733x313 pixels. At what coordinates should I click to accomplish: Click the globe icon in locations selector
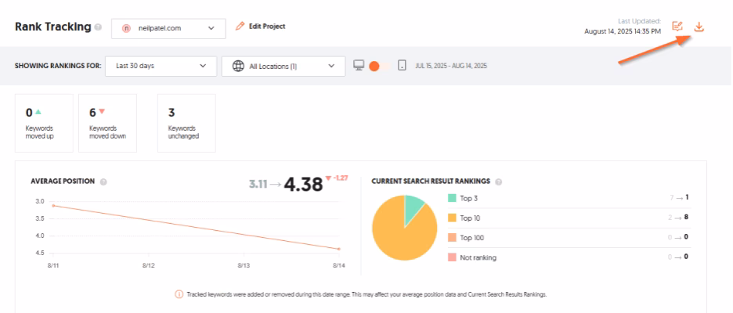[238, 66]
